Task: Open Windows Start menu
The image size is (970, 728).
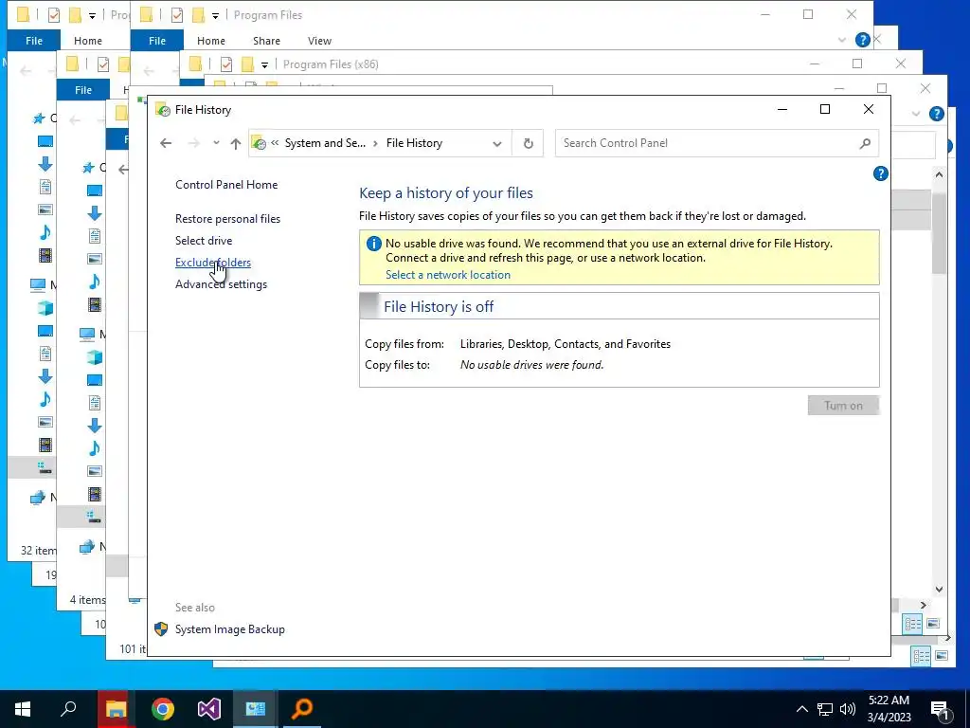Action: (x=23, y=709)
